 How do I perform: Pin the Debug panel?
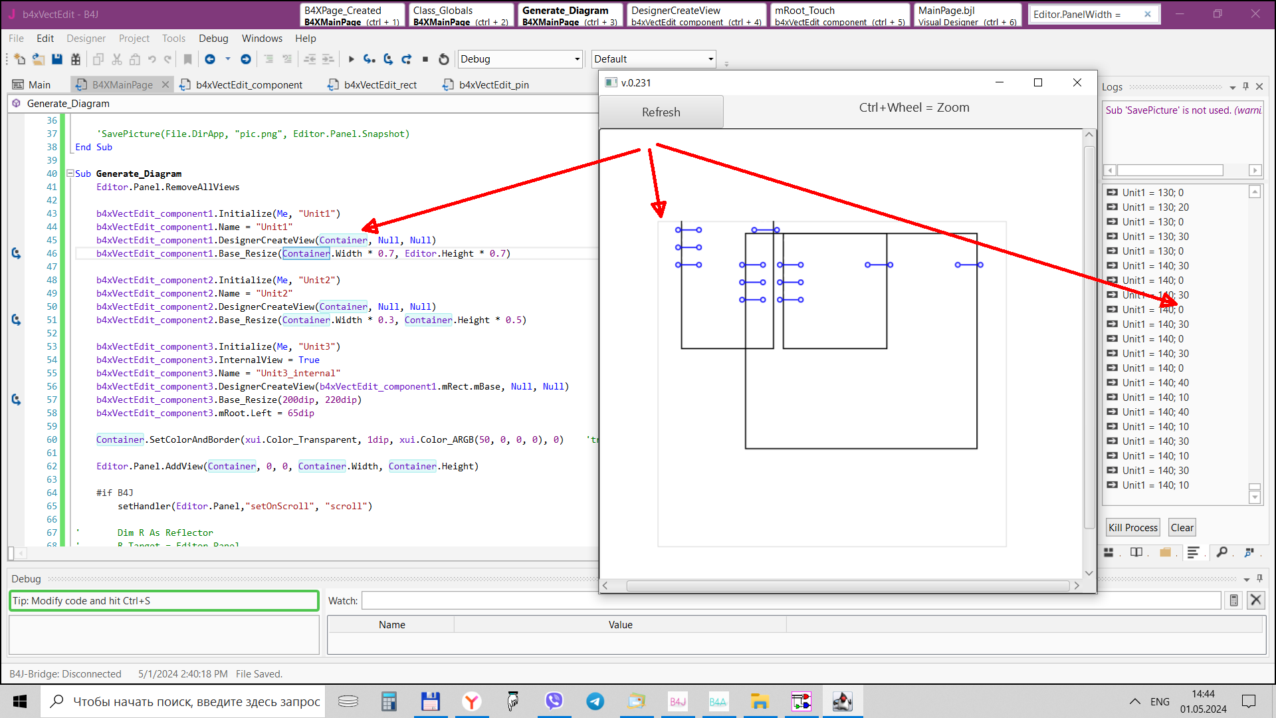[x=1259, y=578]
